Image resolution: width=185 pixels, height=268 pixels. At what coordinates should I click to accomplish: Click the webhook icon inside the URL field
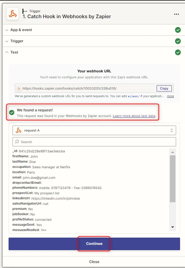(19, 88)
